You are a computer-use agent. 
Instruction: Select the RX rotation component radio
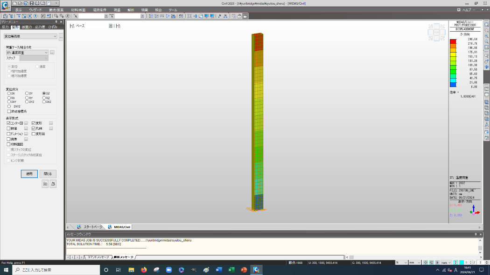(x=9, y=98)
